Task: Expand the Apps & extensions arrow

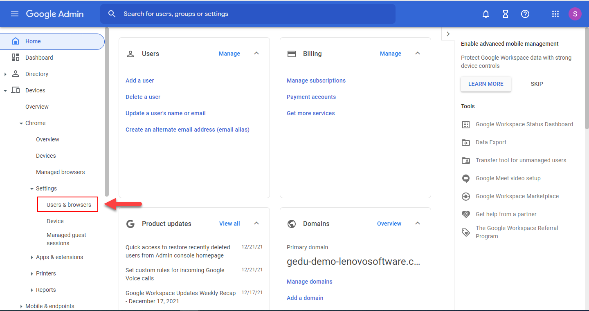Action: [x=32, y=257]
